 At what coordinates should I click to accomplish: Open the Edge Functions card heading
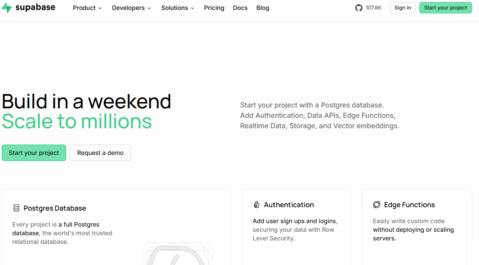point(409,205)
